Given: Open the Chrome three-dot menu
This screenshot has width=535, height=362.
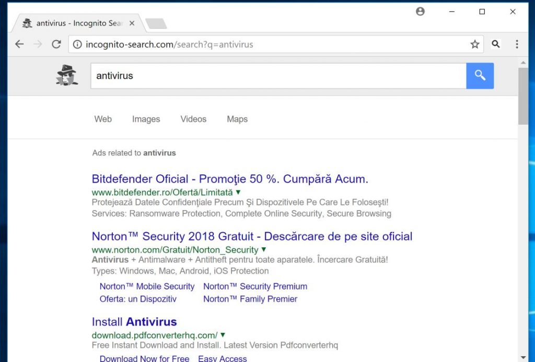Looking at the screenshot, I should 517,44.
